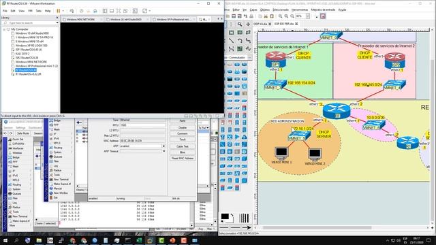
Task: Close the VMware Library panel
Action: (x=57, y=18)
